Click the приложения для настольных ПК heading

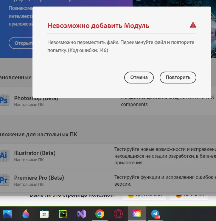(39, 135)
